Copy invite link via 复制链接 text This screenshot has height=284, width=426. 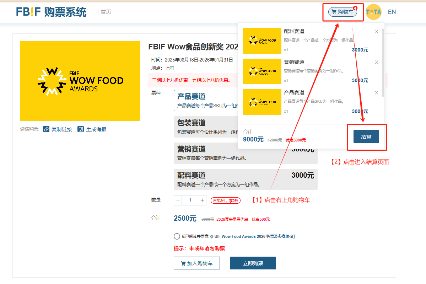pos(62,129)
